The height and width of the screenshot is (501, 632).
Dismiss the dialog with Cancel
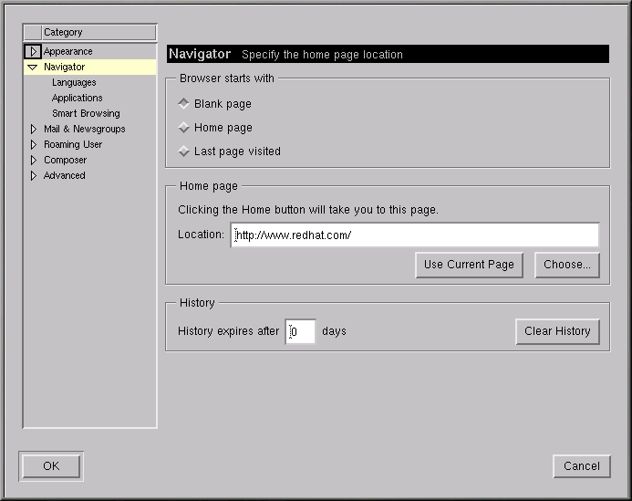tap(581, 466)
